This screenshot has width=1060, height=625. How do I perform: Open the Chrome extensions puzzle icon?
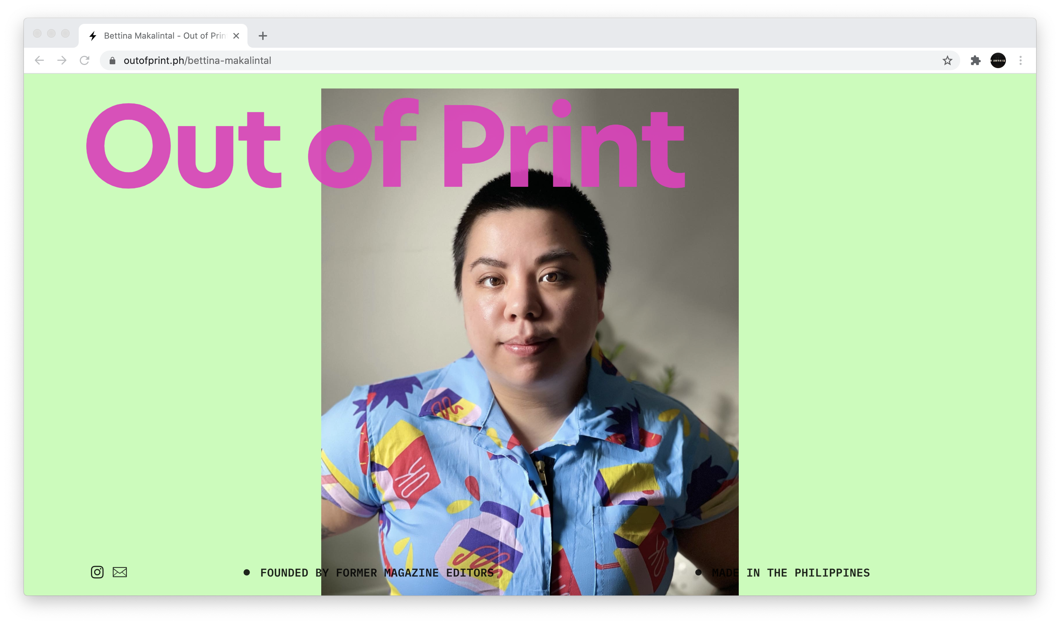pyautogui.click(x=975, y=61)
